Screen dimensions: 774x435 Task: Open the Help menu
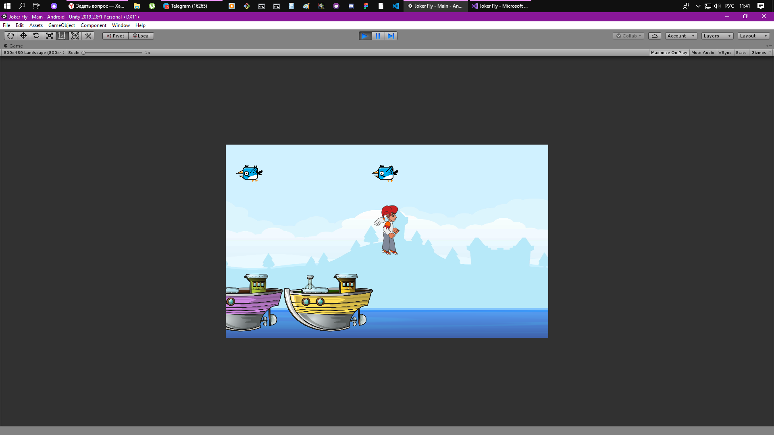pyautogui.click(x=140, y=25)
